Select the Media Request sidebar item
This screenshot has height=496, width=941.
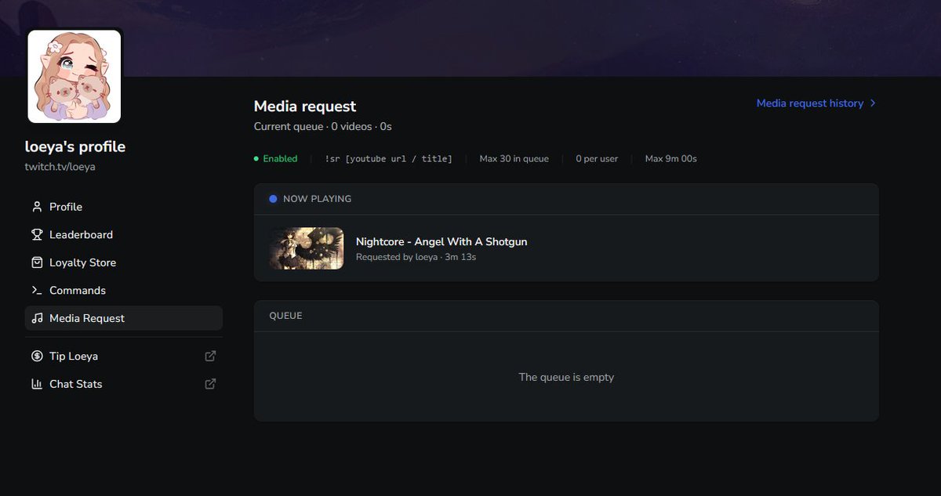click(124, 318)
